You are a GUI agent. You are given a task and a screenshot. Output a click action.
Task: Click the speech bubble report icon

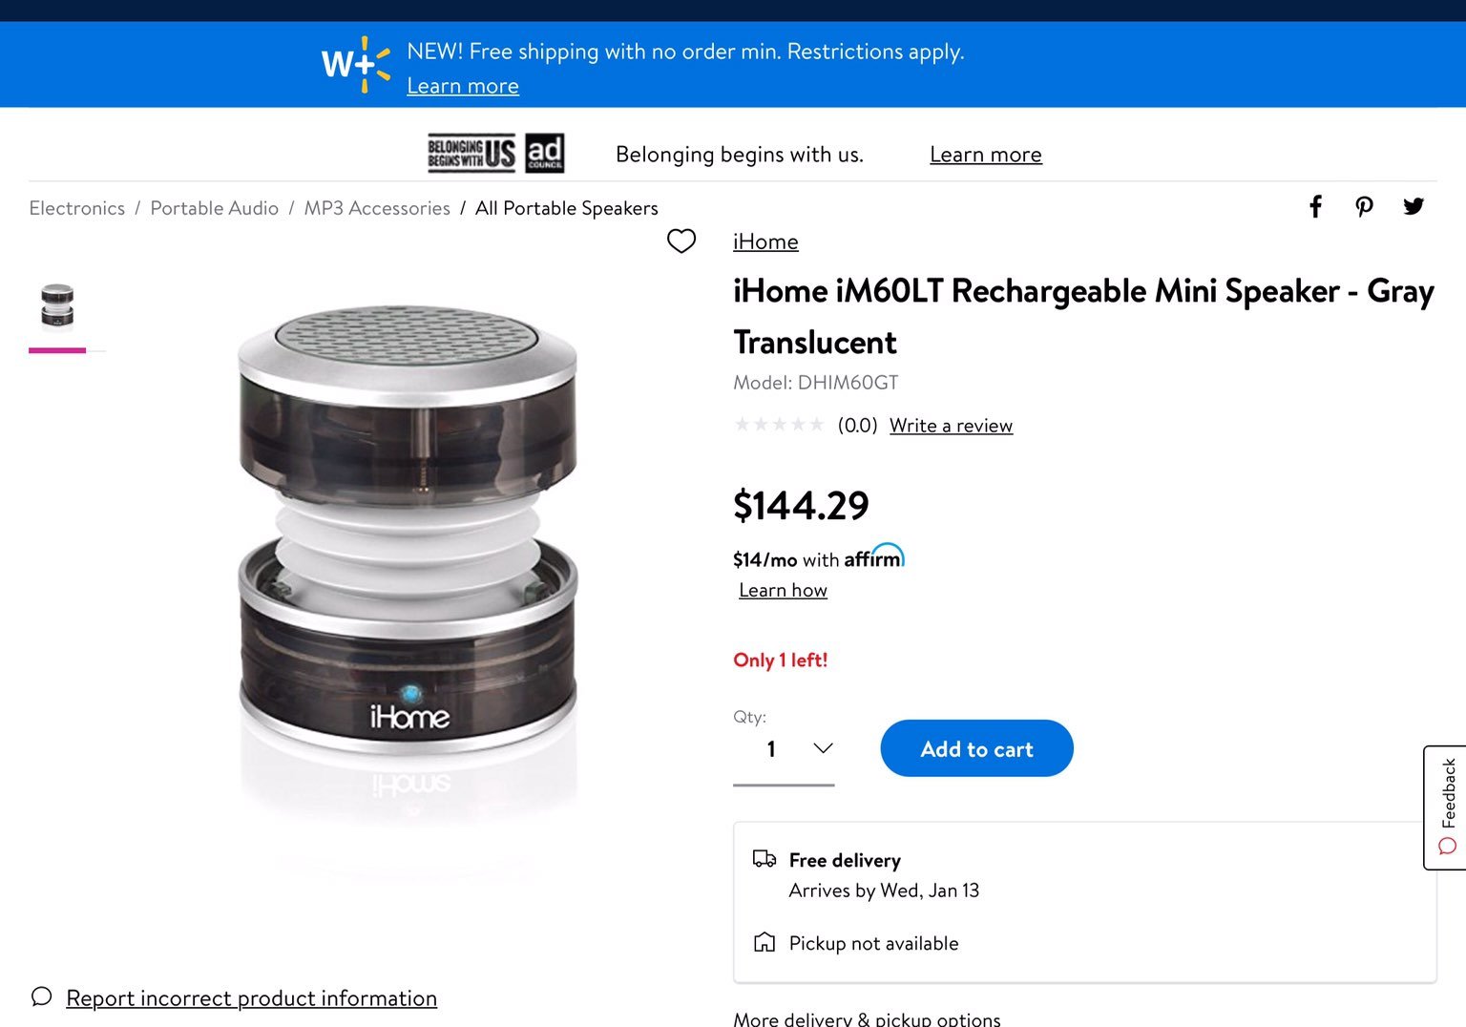[41, 996]
